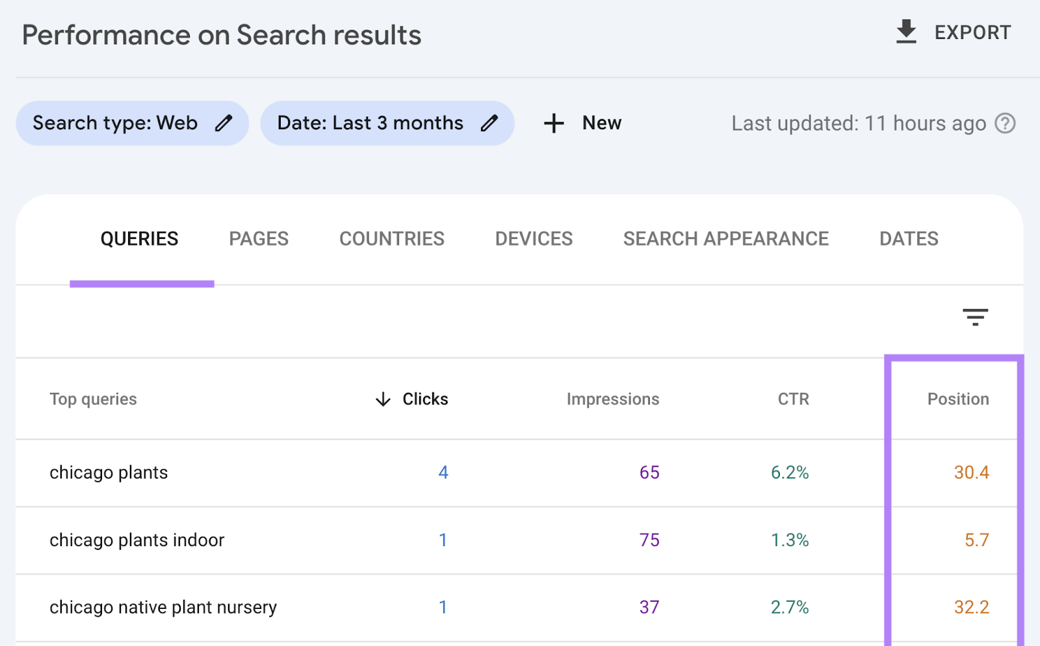Click the sort arrow on the Clicks column

click(383, 399)
